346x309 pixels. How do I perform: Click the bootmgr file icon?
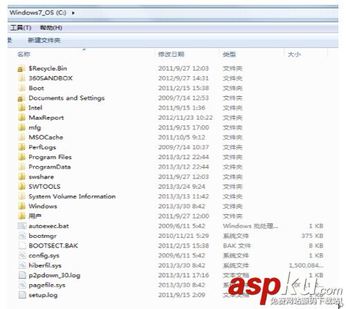[22, 236]
